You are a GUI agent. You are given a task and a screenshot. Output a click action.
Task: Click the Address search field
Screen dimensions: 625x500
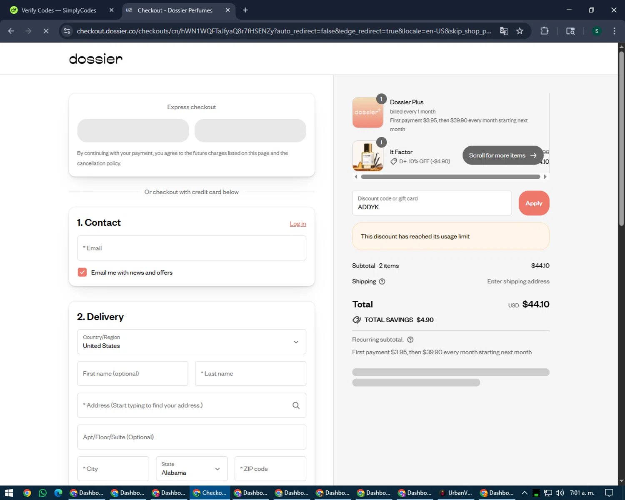pos(192,405)
